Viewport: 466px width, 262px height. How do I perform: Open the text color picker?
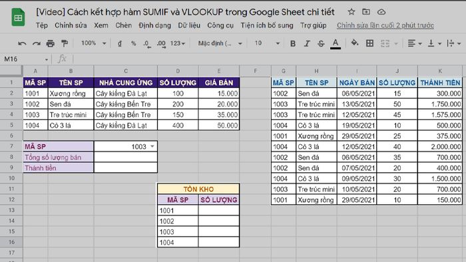pyautogui.click(x=336, y=44)
